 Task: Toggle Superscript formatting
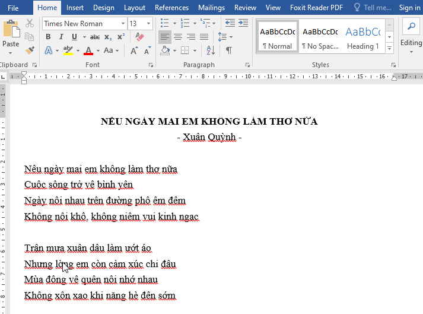(121, 37)
